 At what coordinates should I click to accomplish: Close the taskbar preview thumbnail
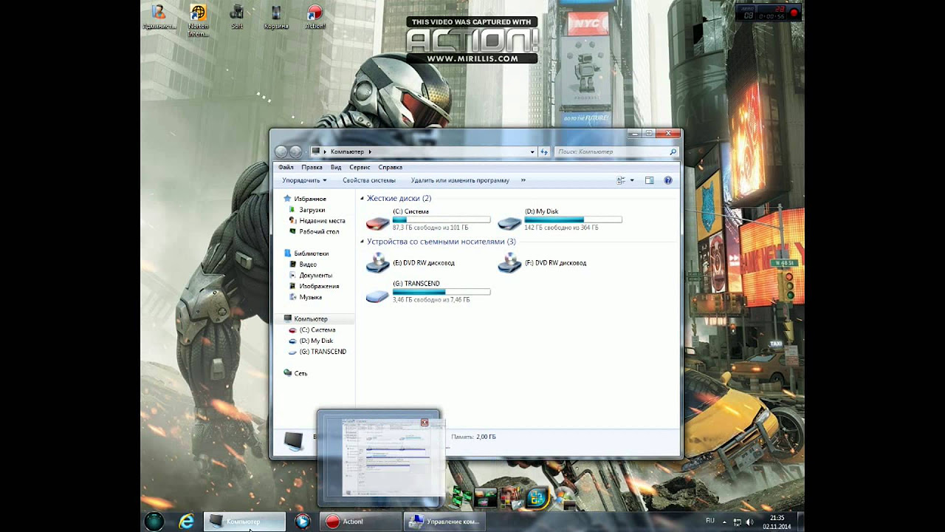(425, 423)
